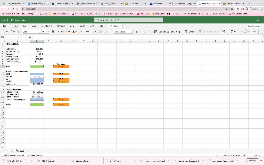This screenshot has height=165, width=264.
Task: Click the Find magnifier icon
Action: [x=246, y=32]
